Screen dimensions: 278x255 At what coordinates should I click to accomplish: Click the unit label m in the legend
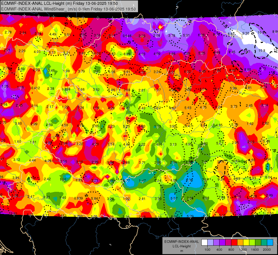click(x=181, y=251)
